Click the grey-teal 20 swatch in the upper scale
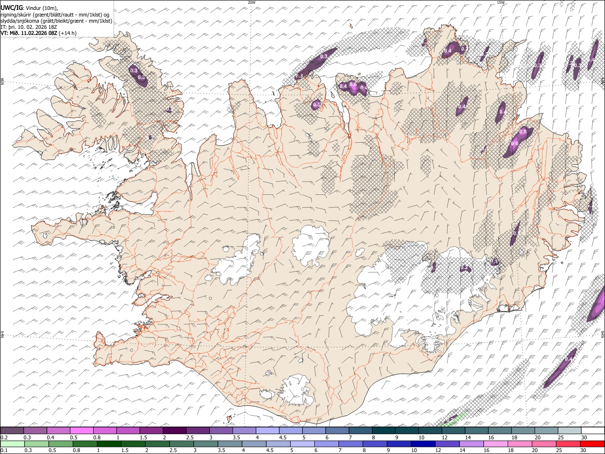605x454 pixels. 546,431
